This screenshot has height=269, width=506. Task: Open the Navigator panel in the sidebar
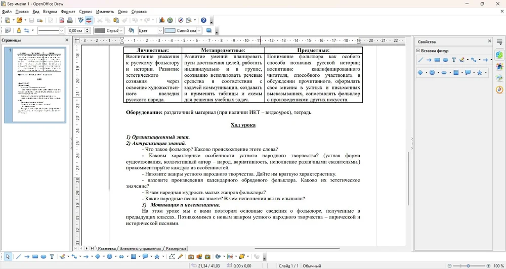pyautogui.click(x=499, y=89)
